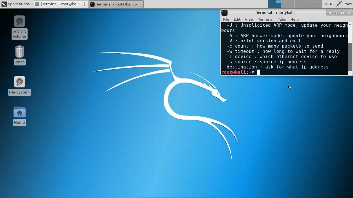
Task: Click the terminal icon on the first taskbar button
Action: point(37,4)
